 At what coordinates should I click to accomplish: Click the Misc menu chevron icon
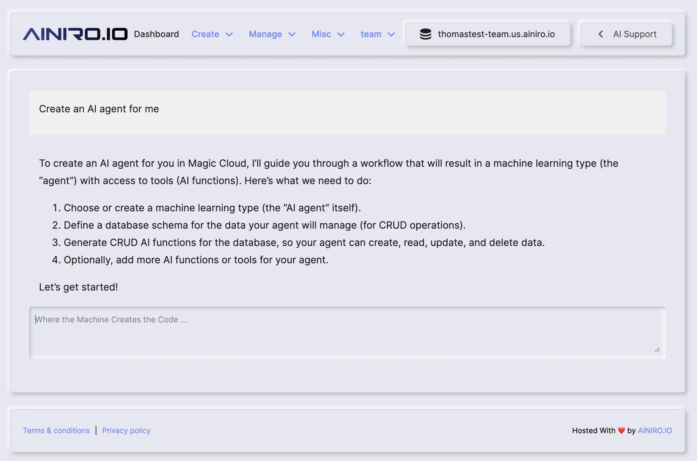click(341, 35)
